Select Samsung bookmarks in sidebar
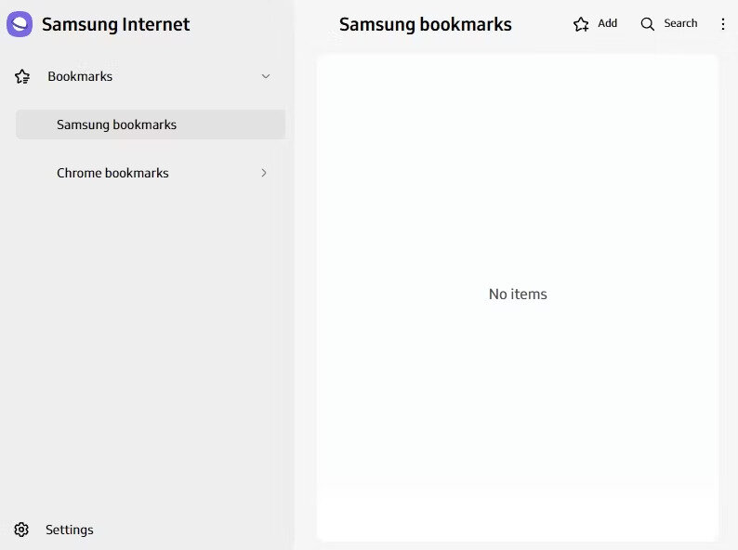 (151, 124)
